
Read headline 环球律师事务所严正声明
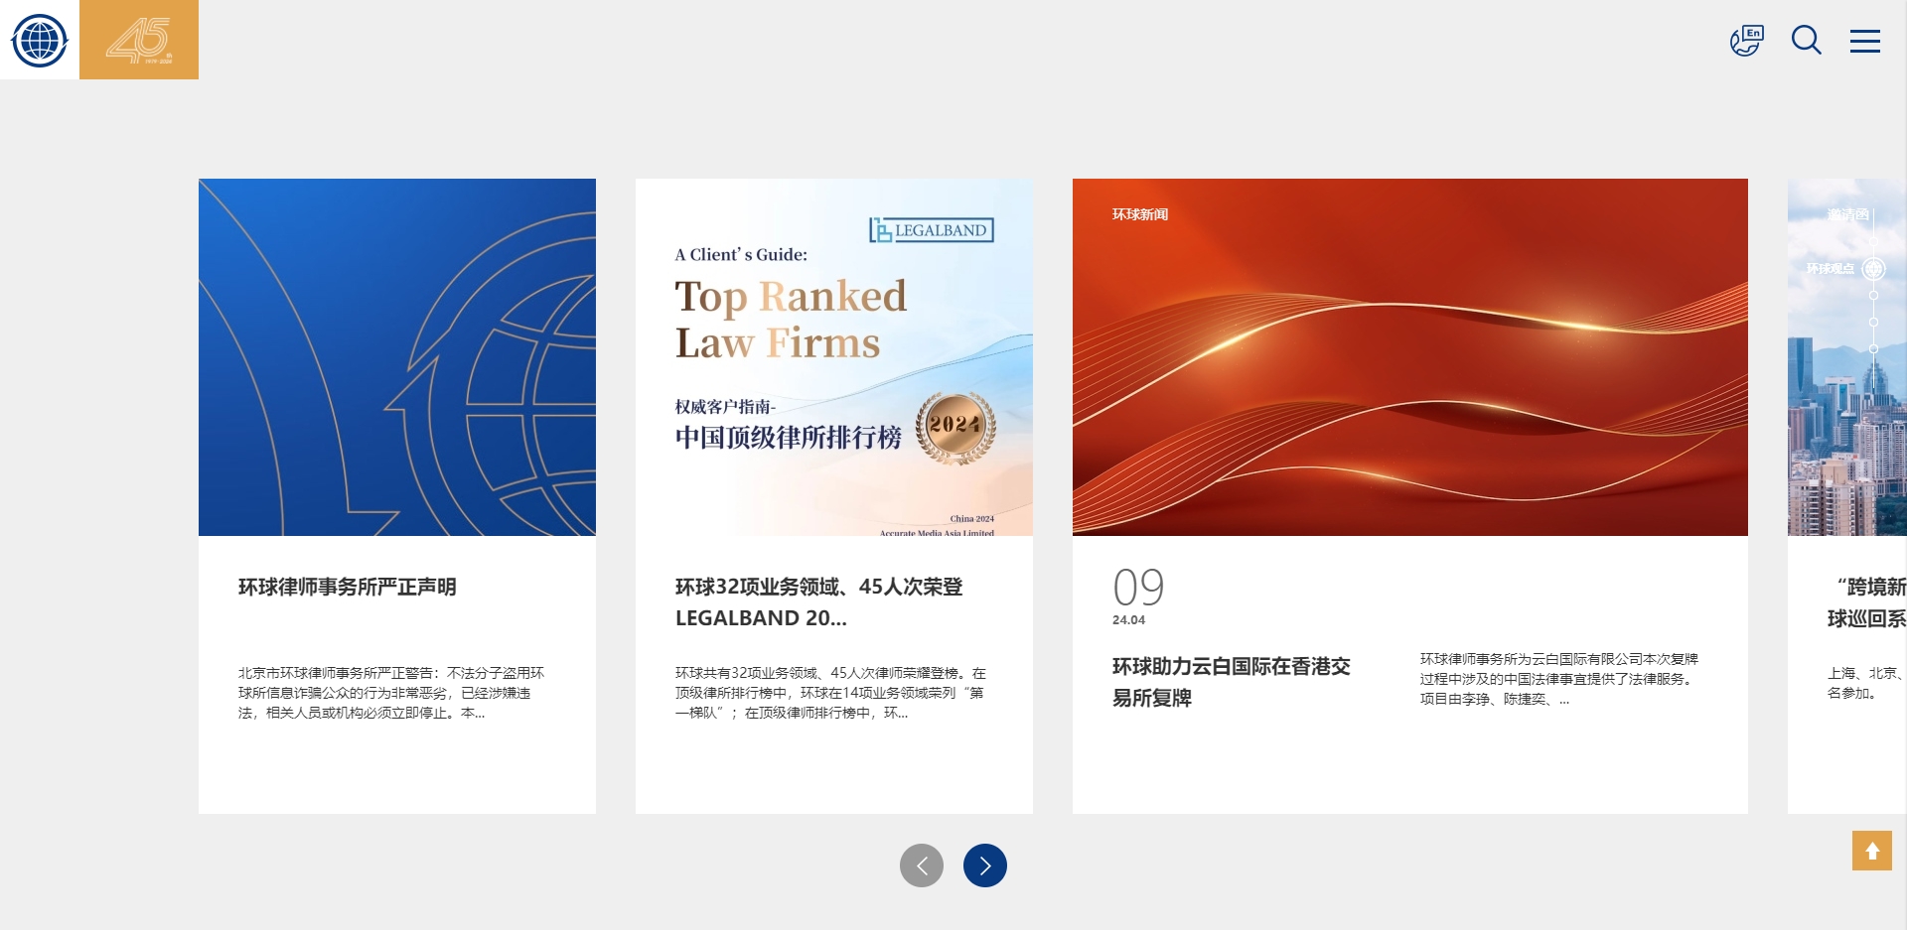coord(348,587)
